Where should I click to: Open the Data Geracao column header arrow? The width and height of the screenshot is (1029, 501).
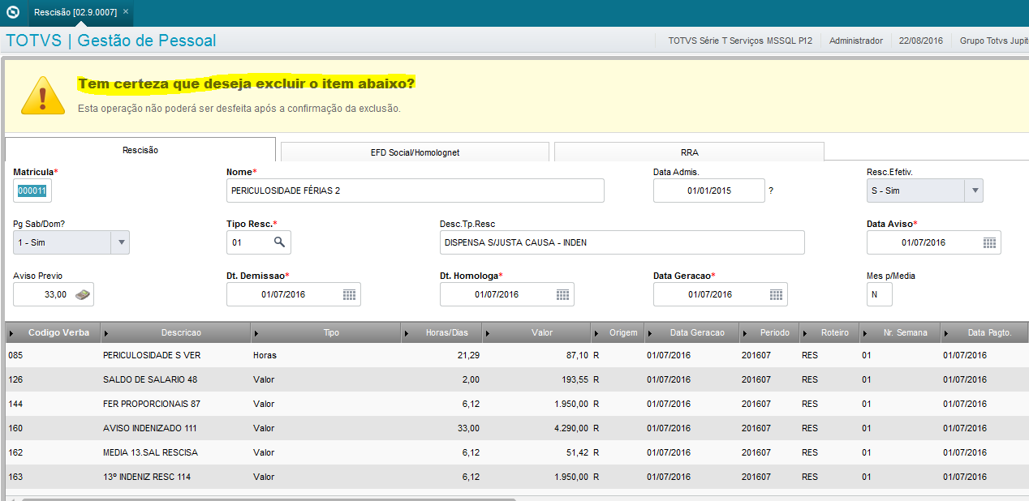coord(651,333)
